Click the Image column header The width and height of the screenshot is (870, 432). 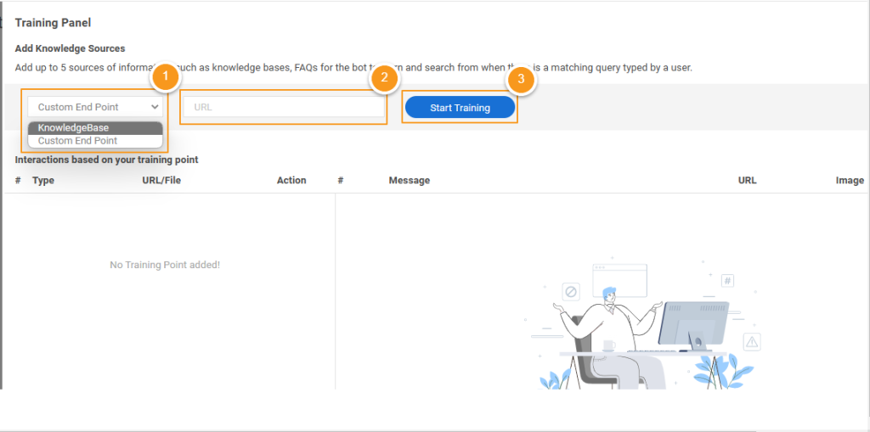[x=850, y=180]
